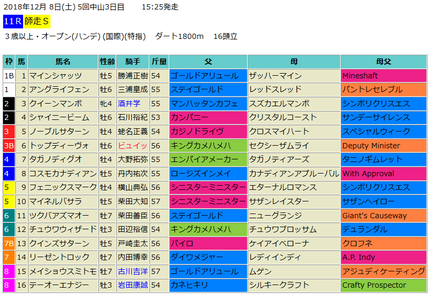Click sire cell ロージズインメイ
Image resolution: width=428 pixels, height=294 pixels.
(208, 174)
